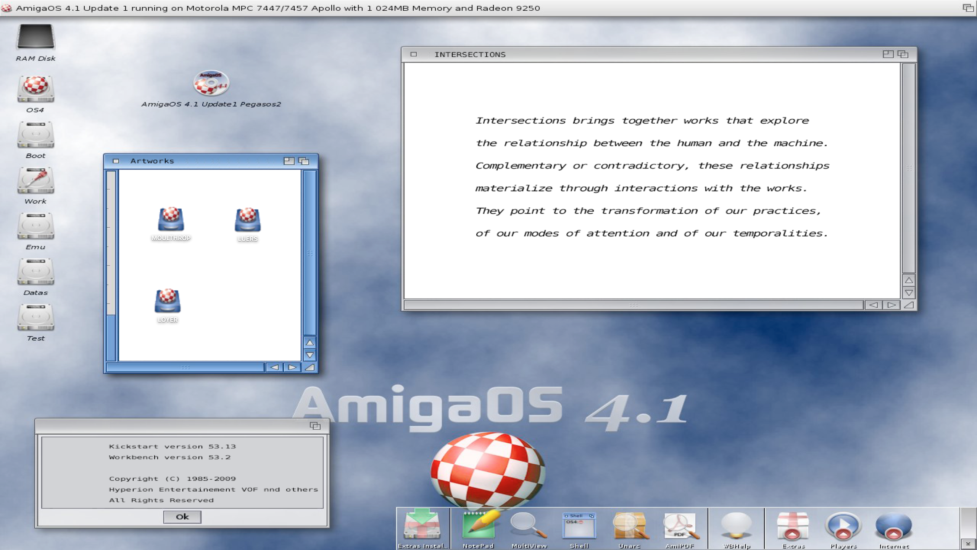This screenshot has height=550, width=977.
Task: Click the Workbench screen title bar text
Action: 278,8
